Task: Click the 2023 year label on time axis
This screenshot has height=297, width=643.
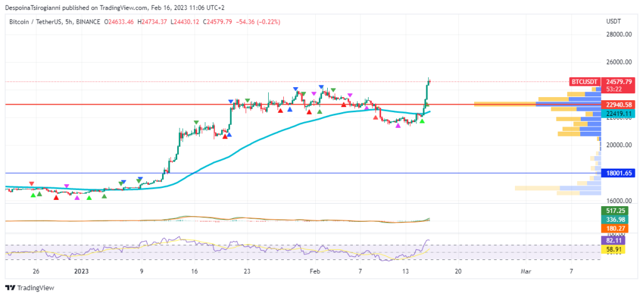Action: click(82, 272)
